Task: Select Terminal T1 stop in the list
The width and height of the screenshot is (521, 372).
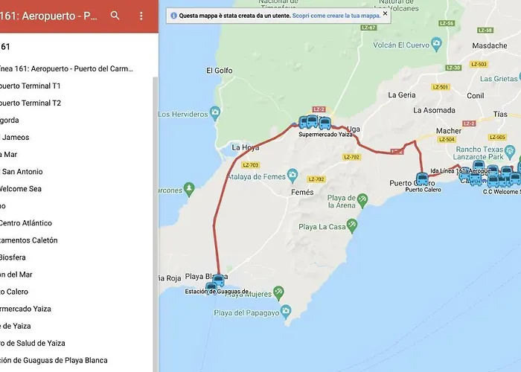Action: [31, 86]
